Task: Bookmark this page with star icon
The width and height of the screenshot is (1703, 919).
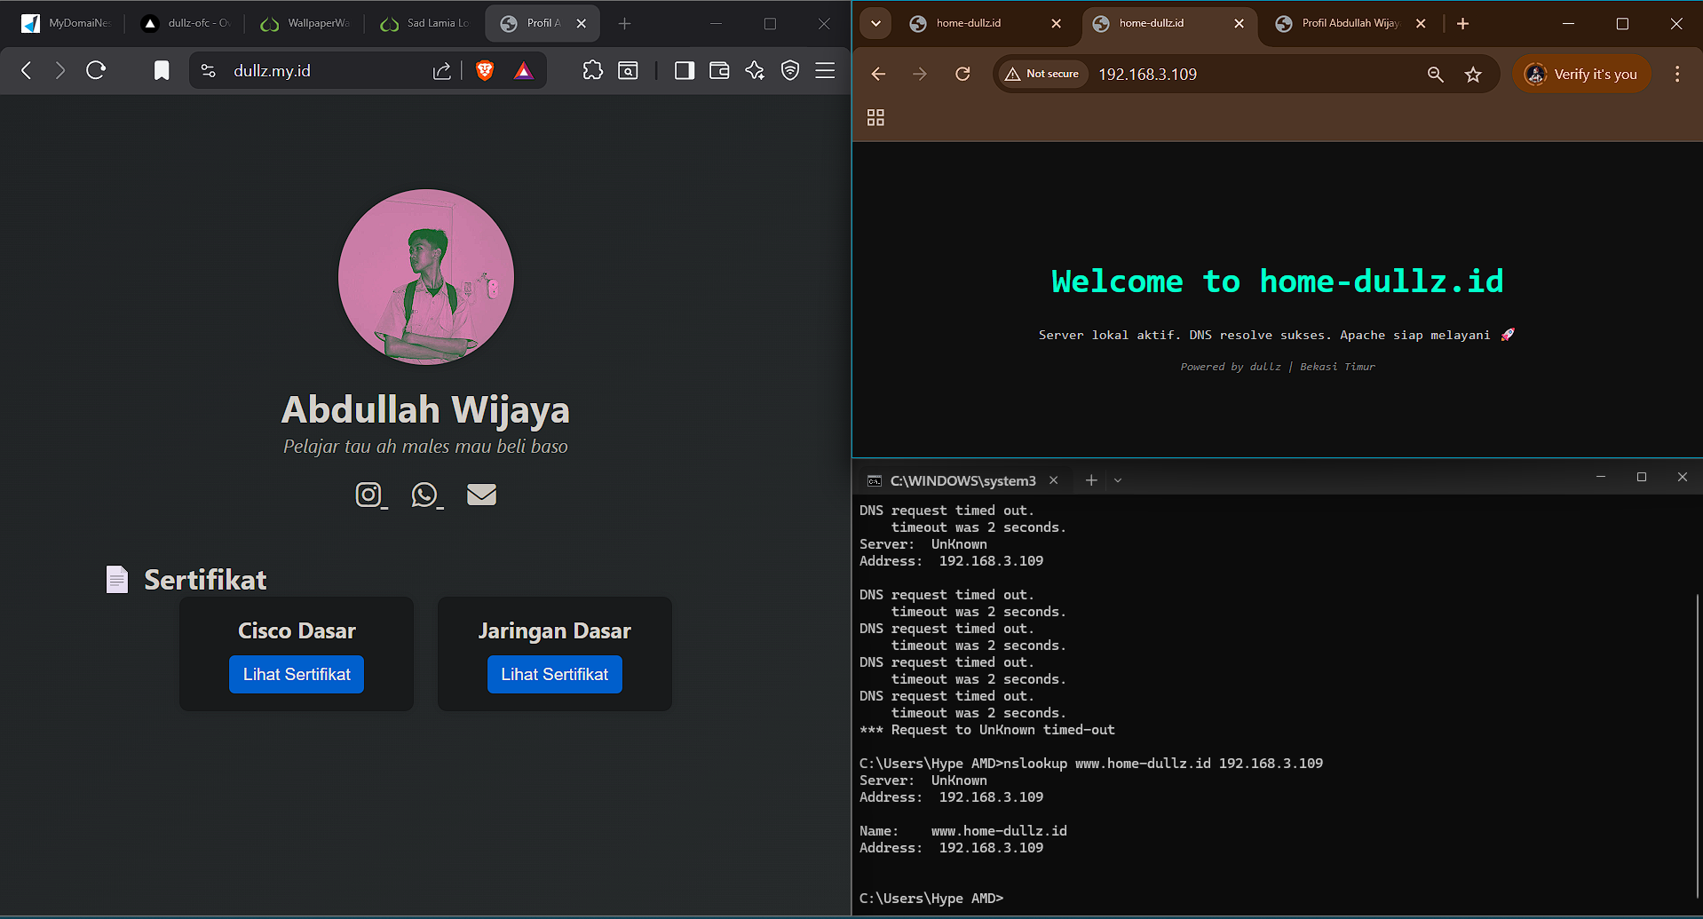Action: click(1473, 75)
